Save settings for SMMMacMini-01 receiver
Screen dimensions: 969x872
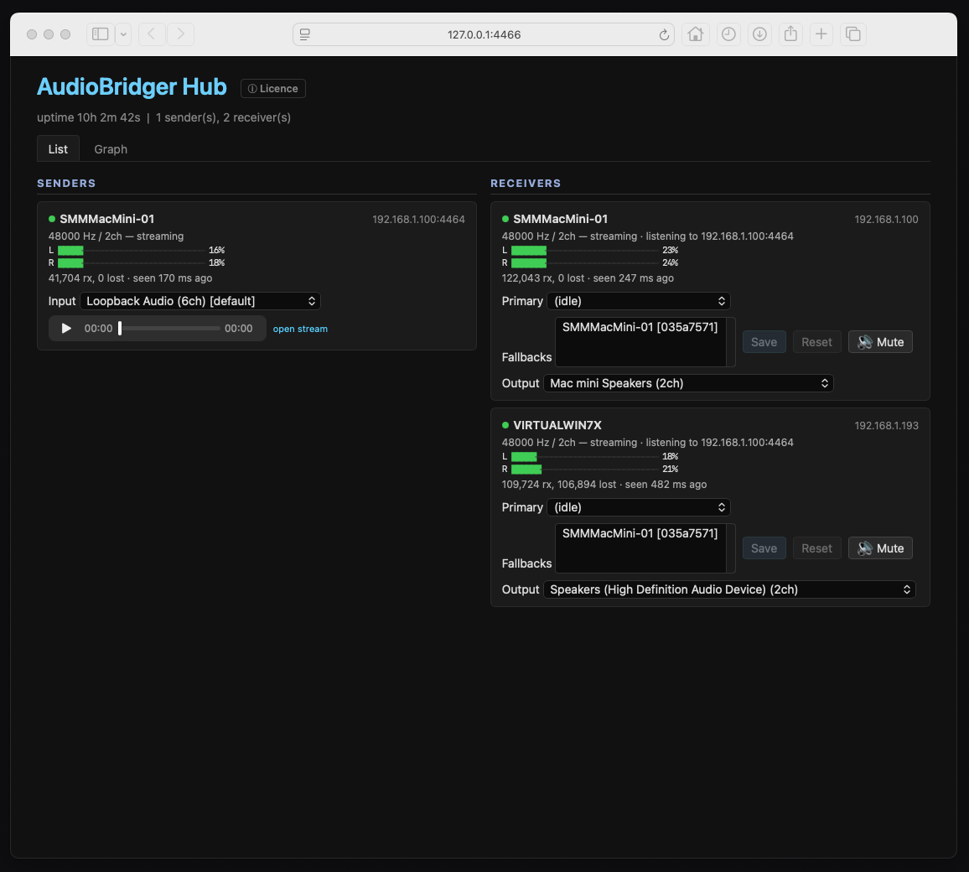[764, 342]
